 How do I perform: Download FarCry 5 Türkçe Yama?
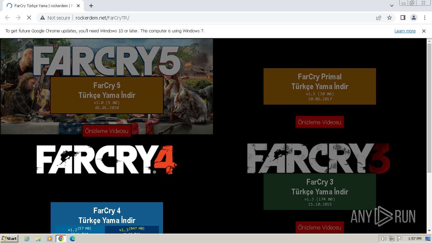tap(107, 95)
